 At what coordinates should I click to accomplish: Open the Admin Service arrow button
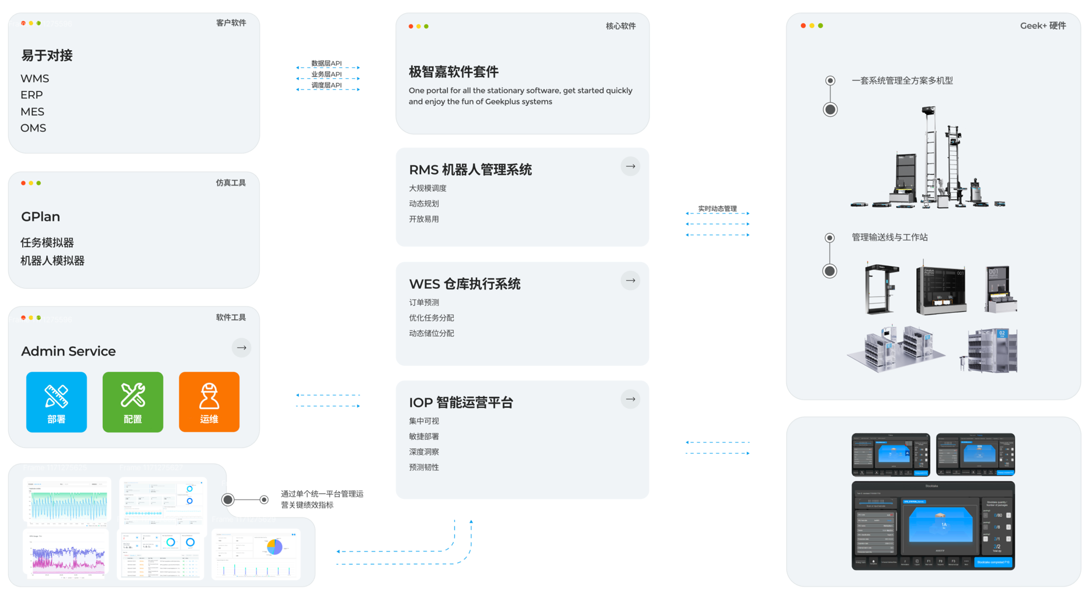point(241,348)
